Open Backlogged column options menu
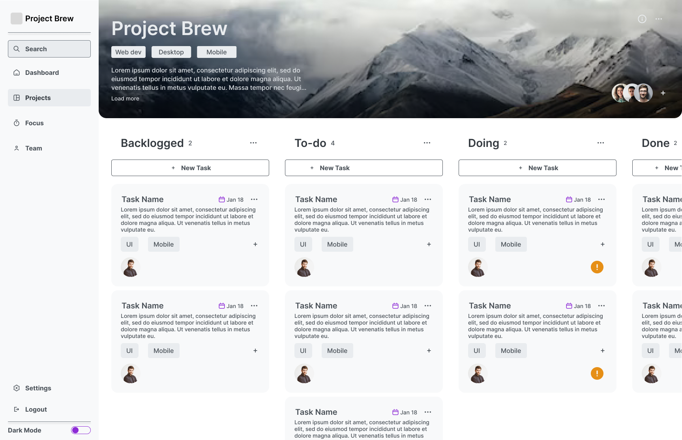 click(x=253, y=143)
